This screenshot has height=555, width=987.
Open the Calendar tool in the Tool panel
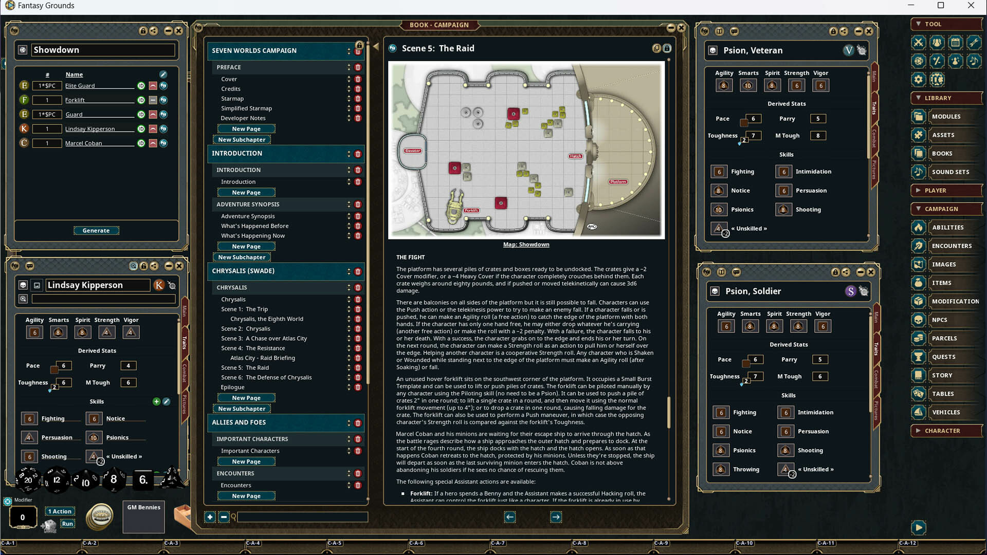[x=956, y=43]
